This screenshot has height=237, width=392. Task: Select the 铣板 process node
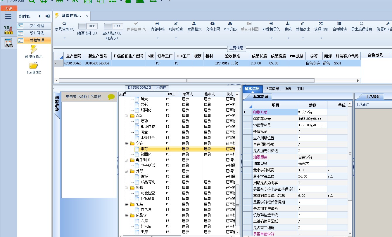click(144, 177)
